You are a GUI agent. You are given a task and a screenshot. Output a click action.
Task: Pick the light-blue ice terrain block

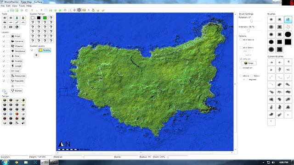click(x=11, y=114)
